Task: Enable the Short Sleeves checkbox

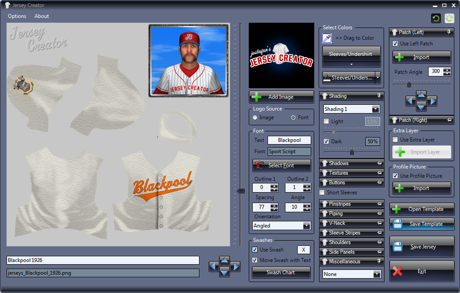Action: [323, 193]
